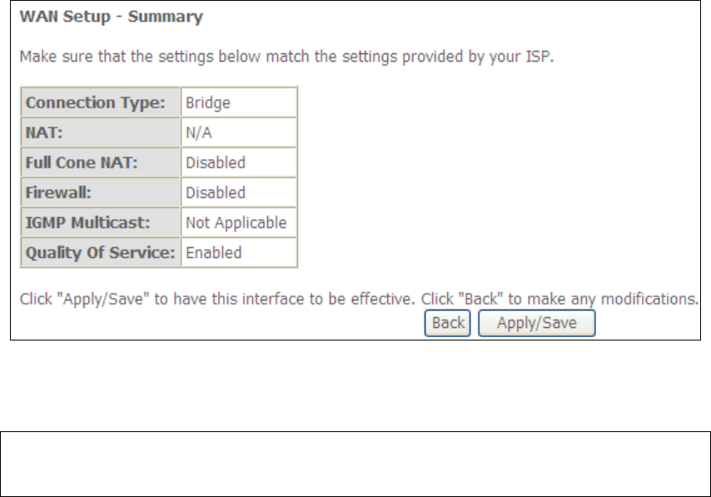Click the NAT label cell
711x497 pixels.
tap(100, 133)
